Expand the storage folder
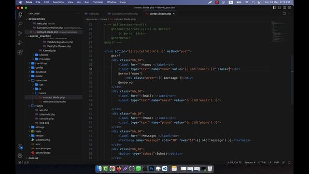This screenshot has height=174, width=309. [x=40, y=127]
